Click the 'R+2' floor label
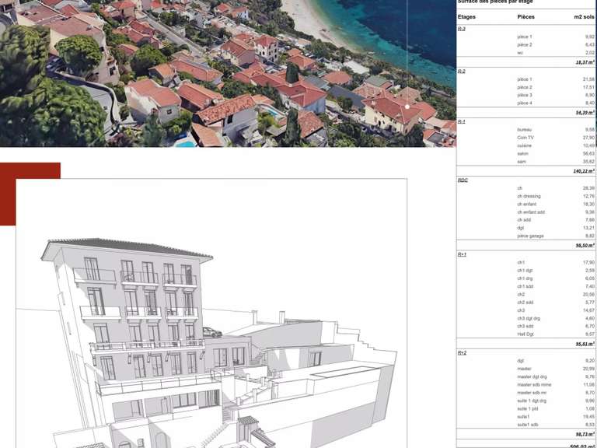 [462, 353]
